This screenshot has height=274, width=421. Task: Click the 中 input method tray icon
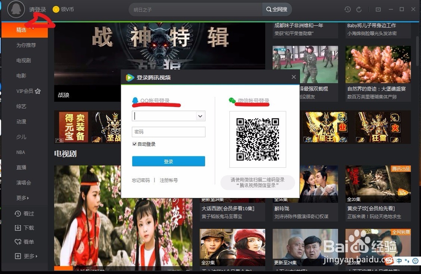pos(400,261)
